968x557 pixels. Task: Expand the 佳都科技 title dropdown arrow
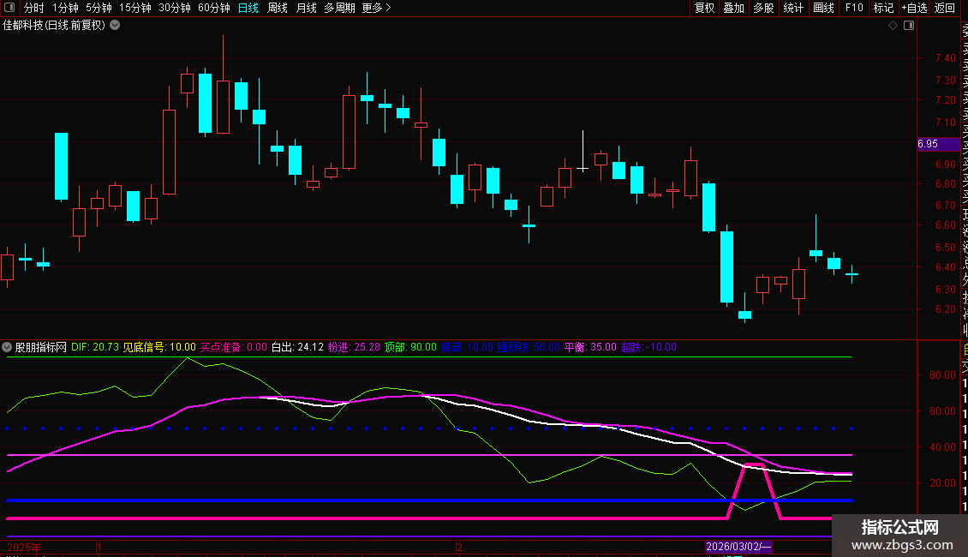click(115, 26)
